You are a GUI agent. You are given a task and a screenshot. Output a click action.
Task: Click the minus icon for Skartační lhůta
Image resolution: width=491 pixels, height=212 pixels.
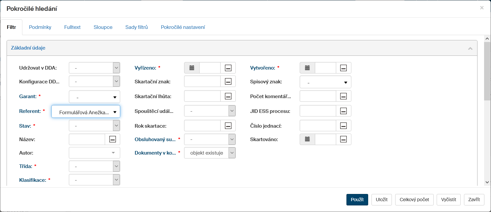click(x=228, y=96)
